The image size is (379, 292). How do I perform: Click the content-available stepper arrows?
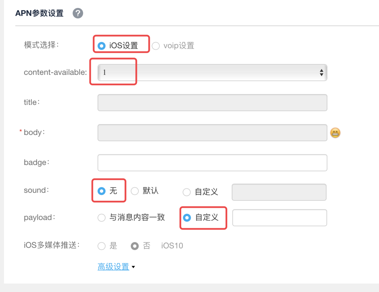click(x=322, y=72)
